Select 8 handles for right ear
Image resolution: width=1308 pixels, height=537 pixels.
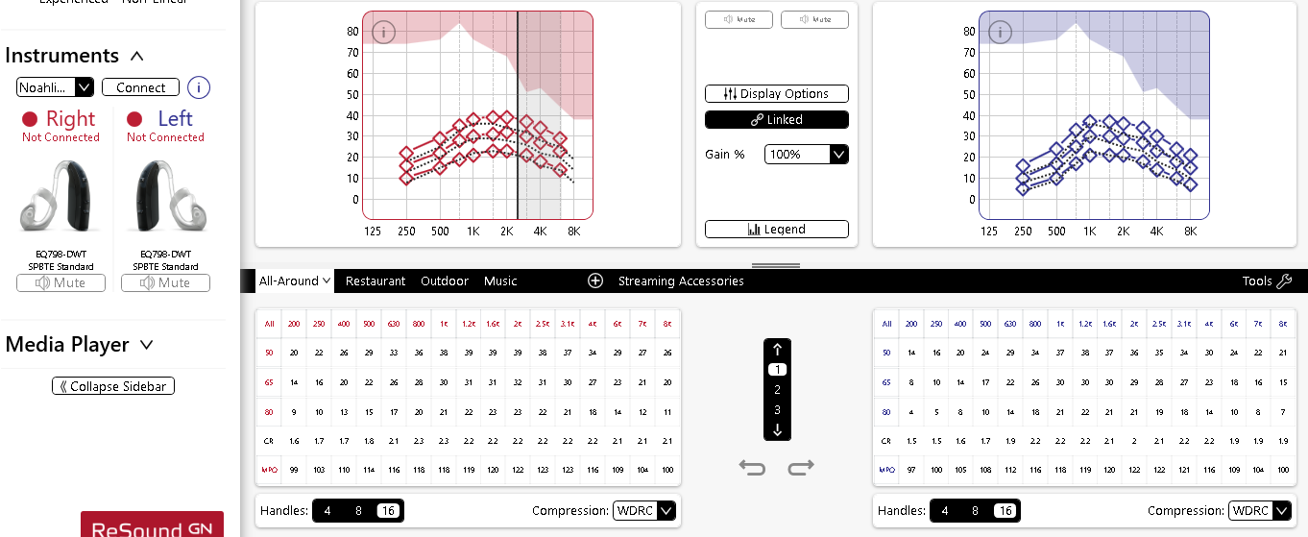(x=358, y=511)
